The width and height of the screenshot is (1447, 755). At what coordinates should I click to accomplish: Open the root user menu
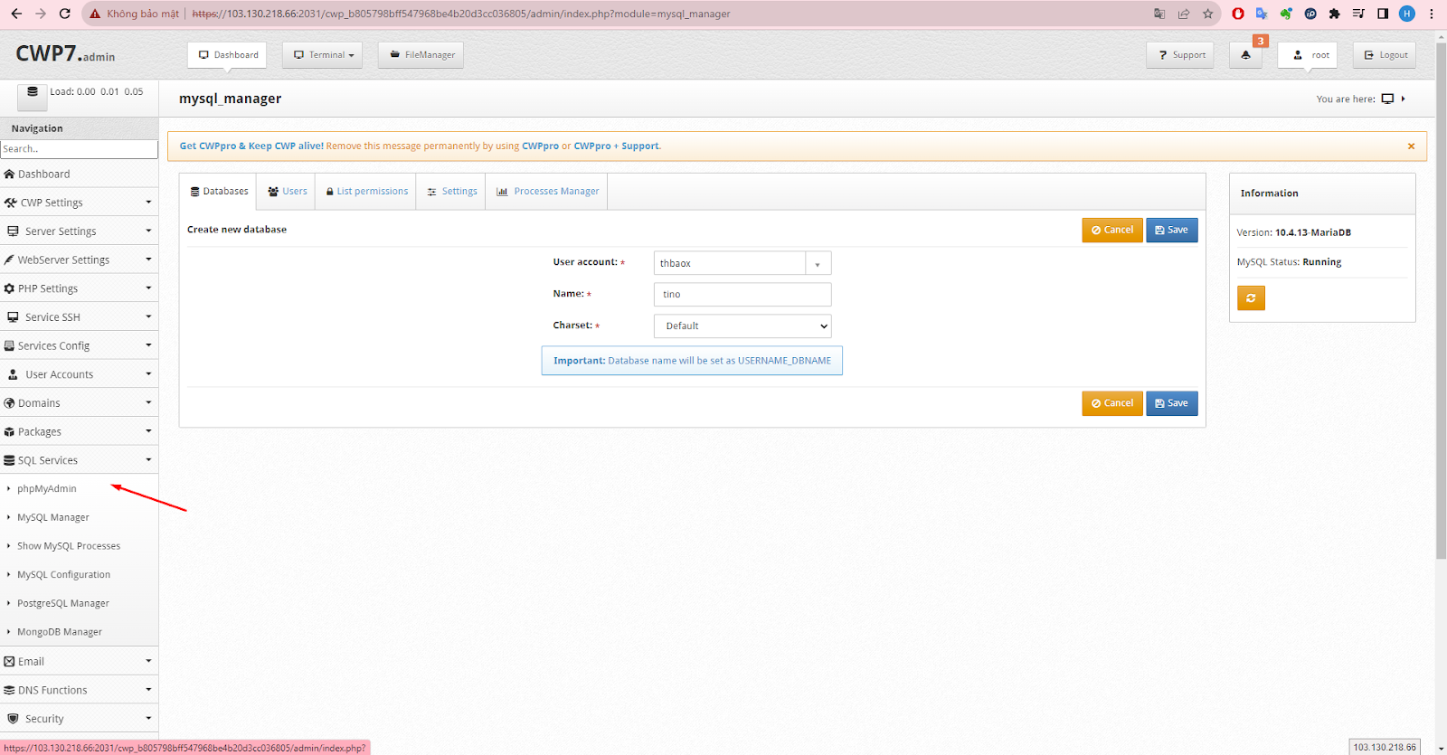(1308, 55)
